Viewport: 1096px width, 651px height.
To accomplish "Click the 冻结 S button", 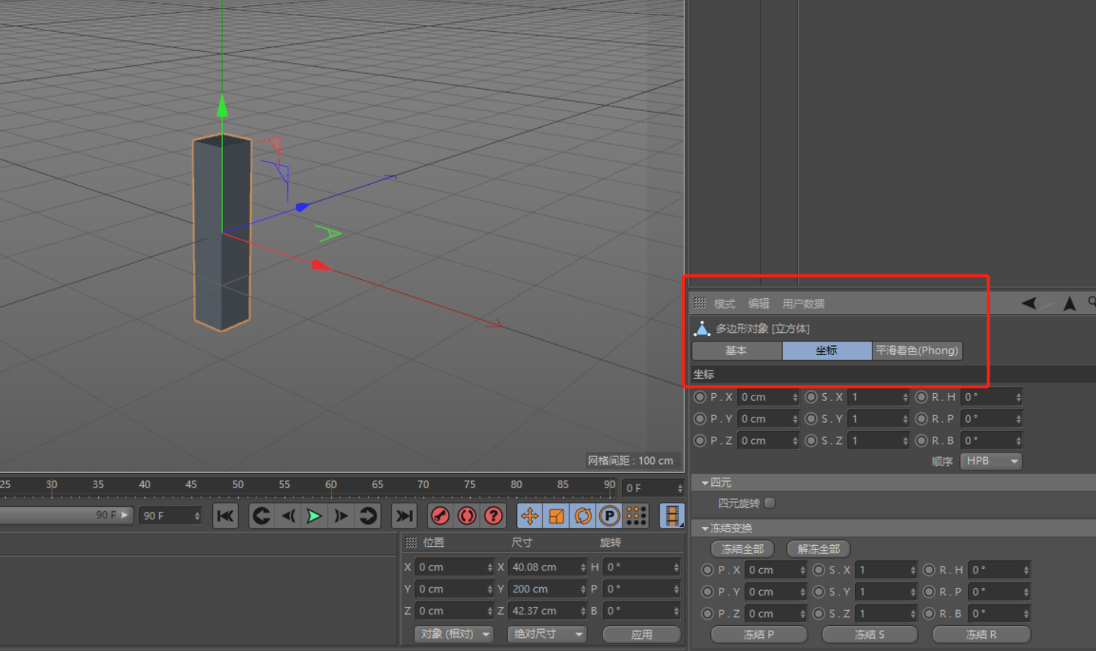I will coord(869,634).
